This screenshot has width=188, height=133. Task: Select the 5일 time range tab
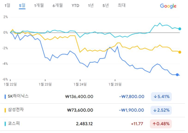(x=22, y=6)
